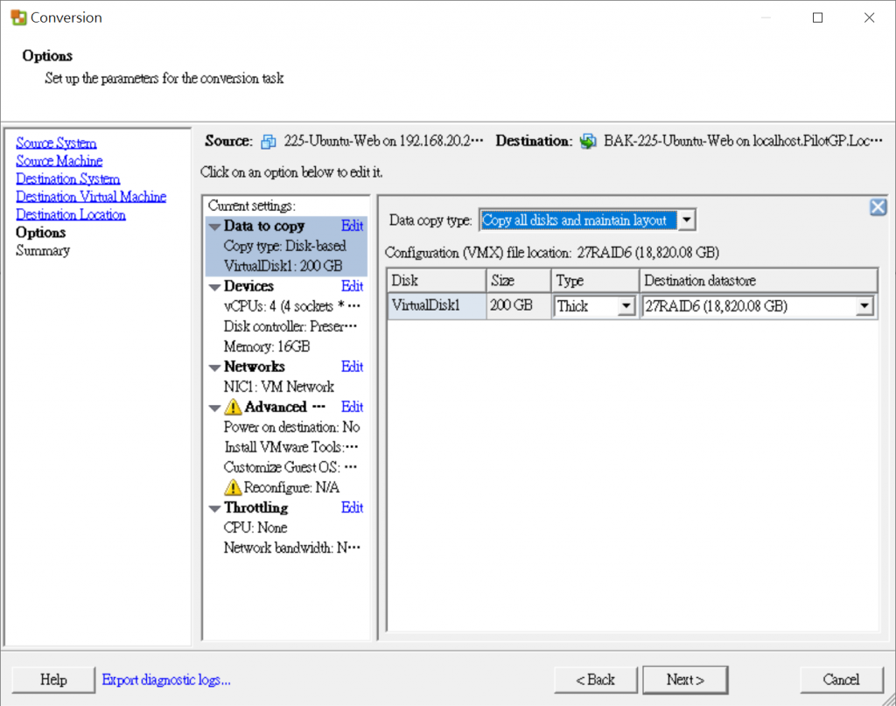This screenshot has width=896, height=706.
Task: Select the Options step in sidebar
Action: pyautogui.click(x=40, y=233)
